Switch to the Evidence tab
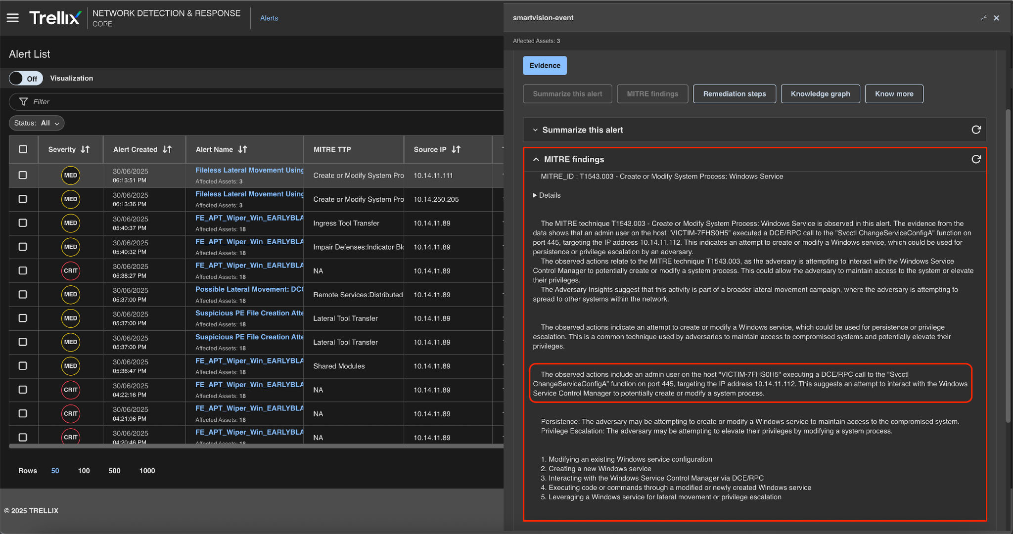 545,65
